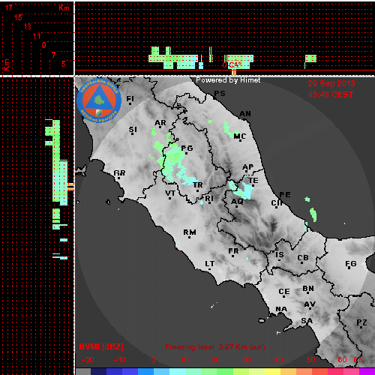Click the BN city label
Image resolution: width=375 pixels, height=375 pixels.
click(308, 289)
